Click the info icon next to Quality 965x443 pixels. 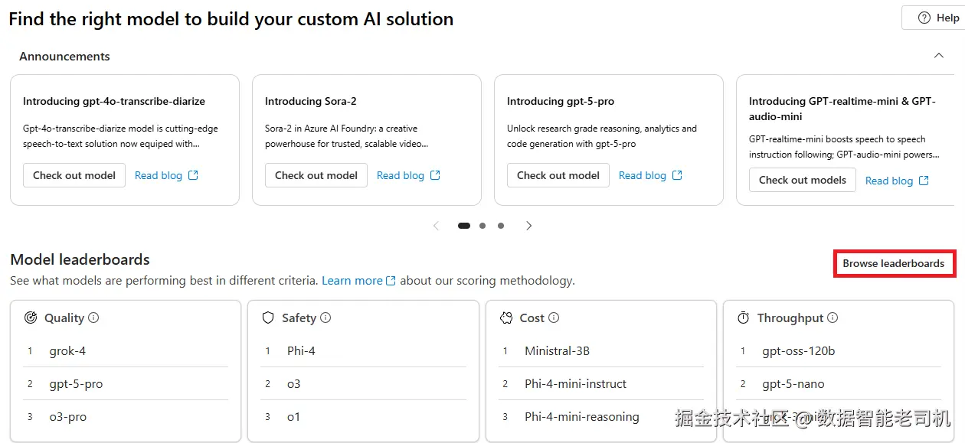point(93,318)
